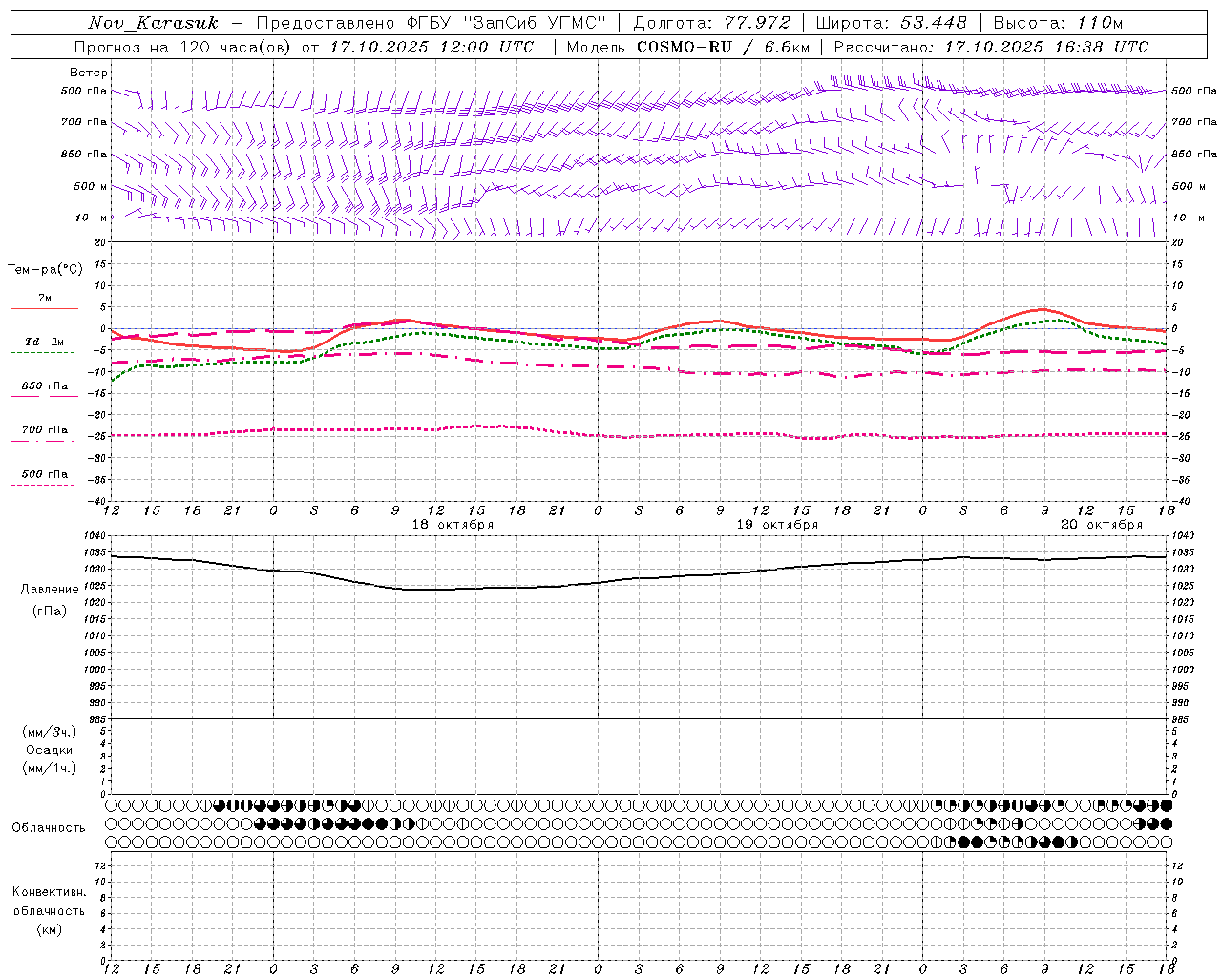The image size is (1222, 977).
Task: Click the date label 19 октября
Action: click(x=777, y=525)
